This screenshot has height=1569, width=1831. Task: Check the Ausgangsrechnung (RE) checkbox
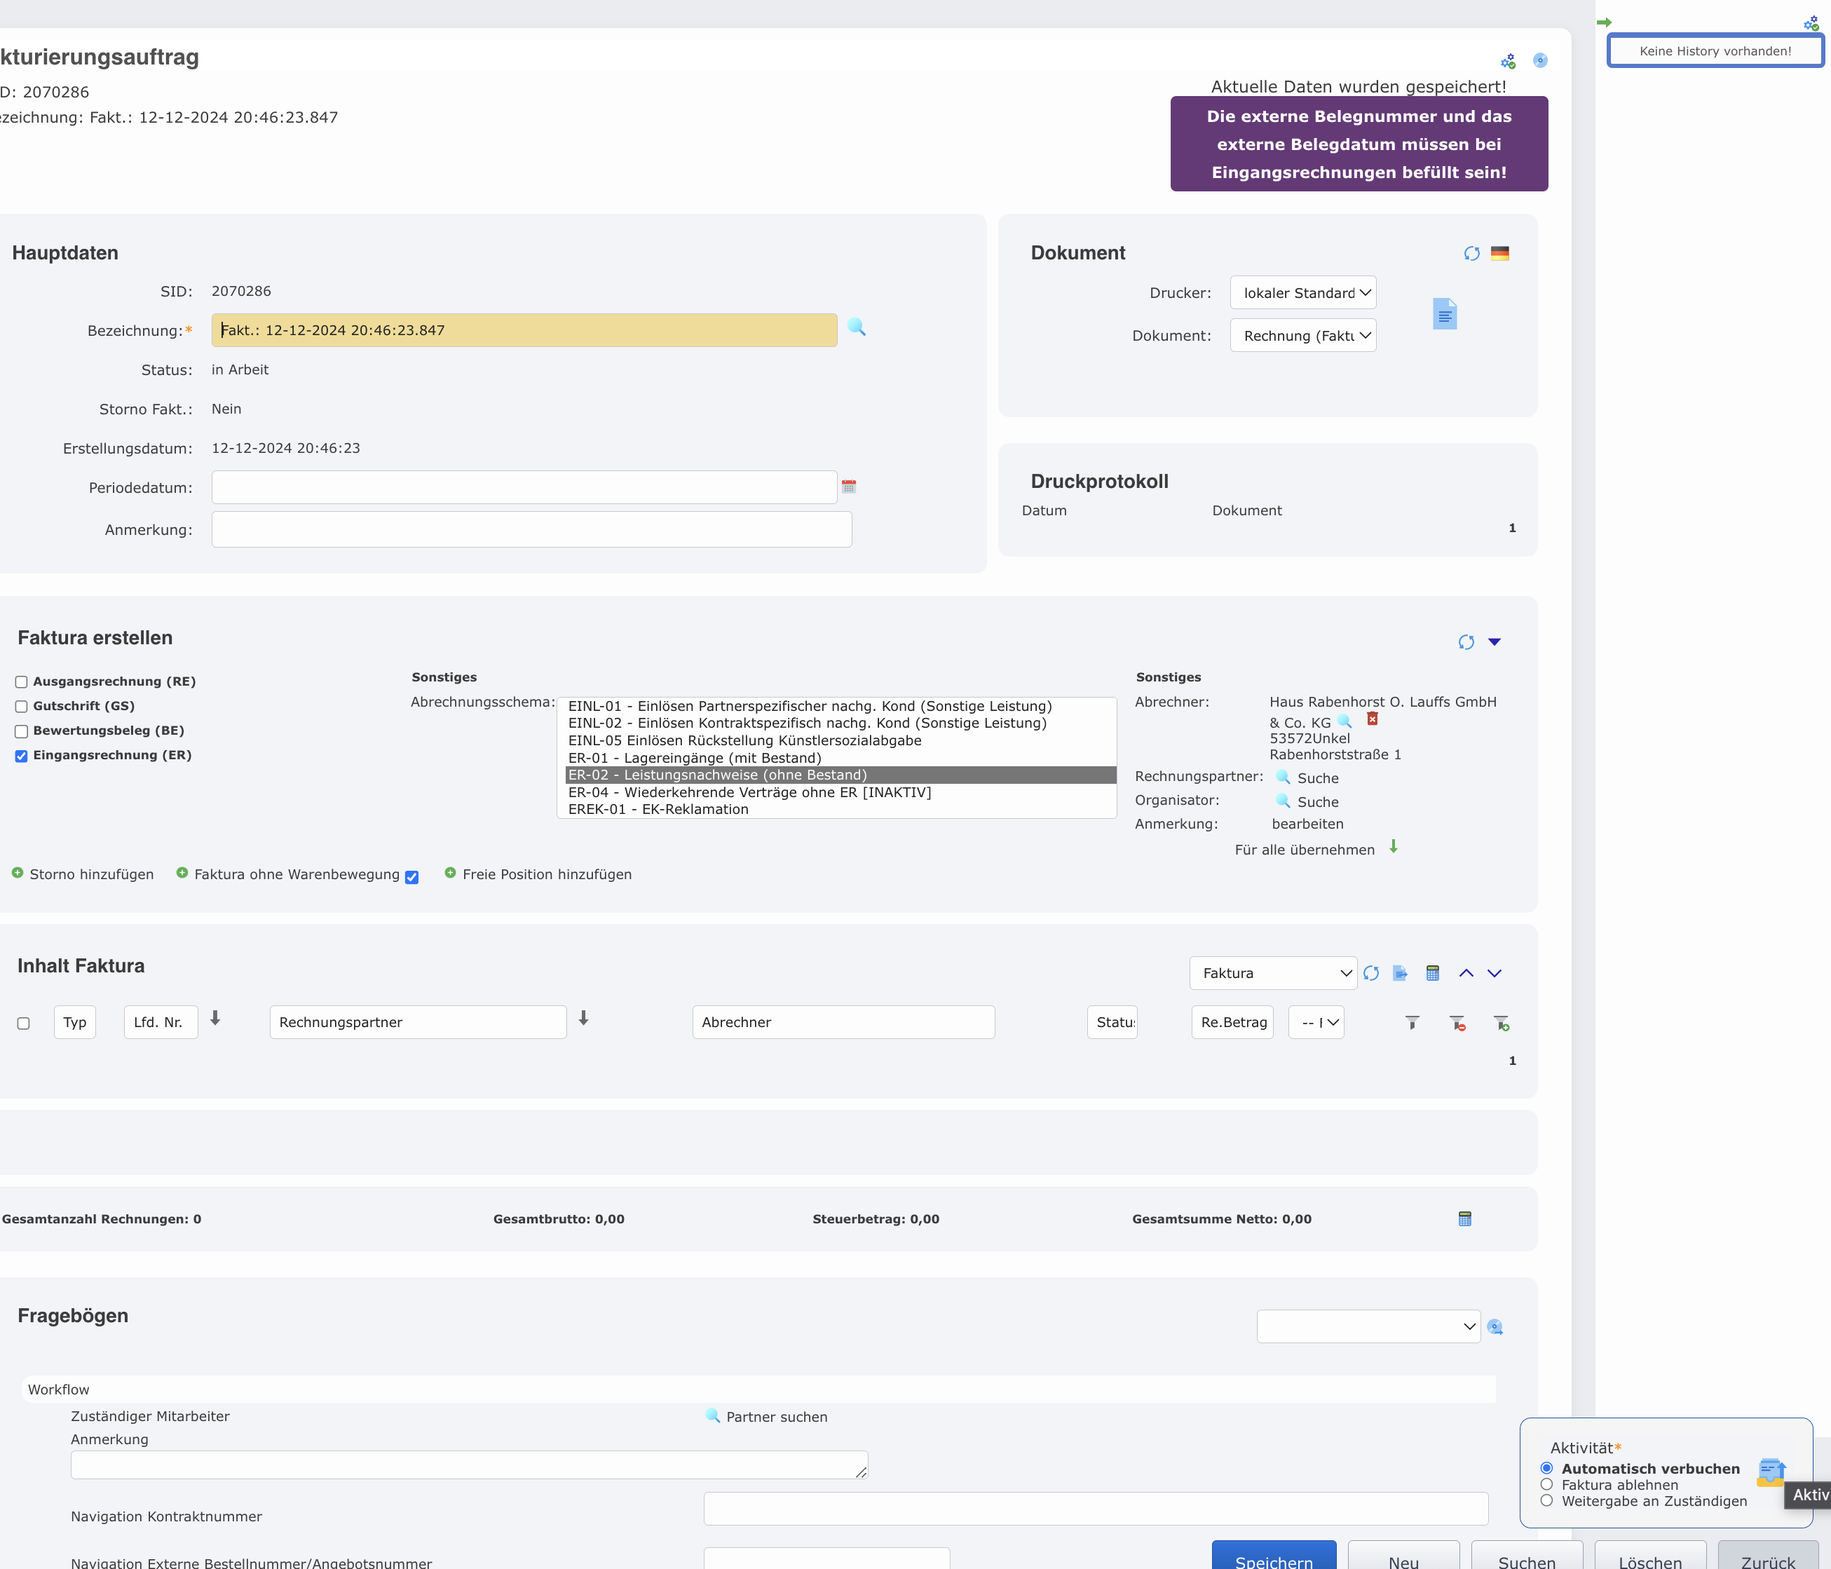click(x=21, y=681)
